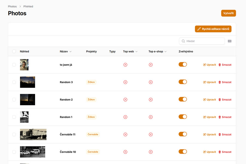Check the select-all checkbox in table header
This screenshot has width=246, height=164.
click(x=14, y=51)
